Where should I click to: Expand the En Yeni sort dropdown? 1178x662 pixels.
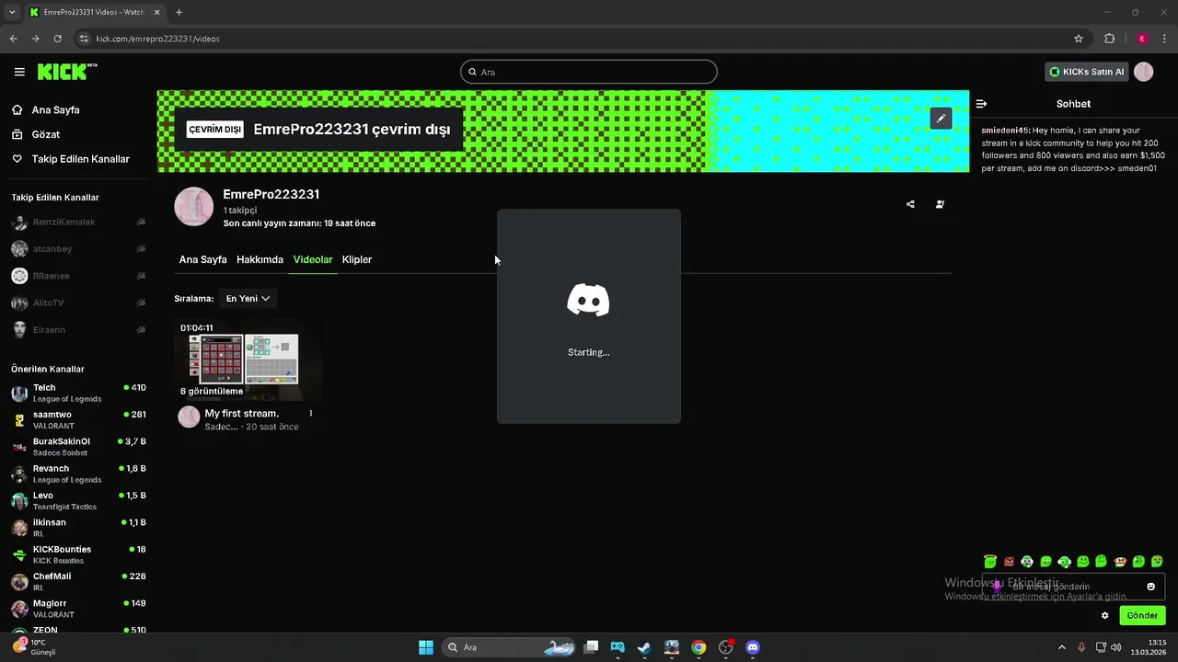(248, 299)
